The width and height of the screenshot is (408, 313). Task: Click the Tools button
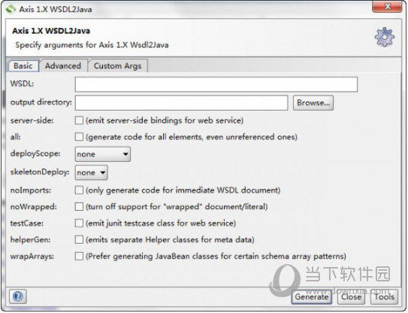(x=384, y=297)
